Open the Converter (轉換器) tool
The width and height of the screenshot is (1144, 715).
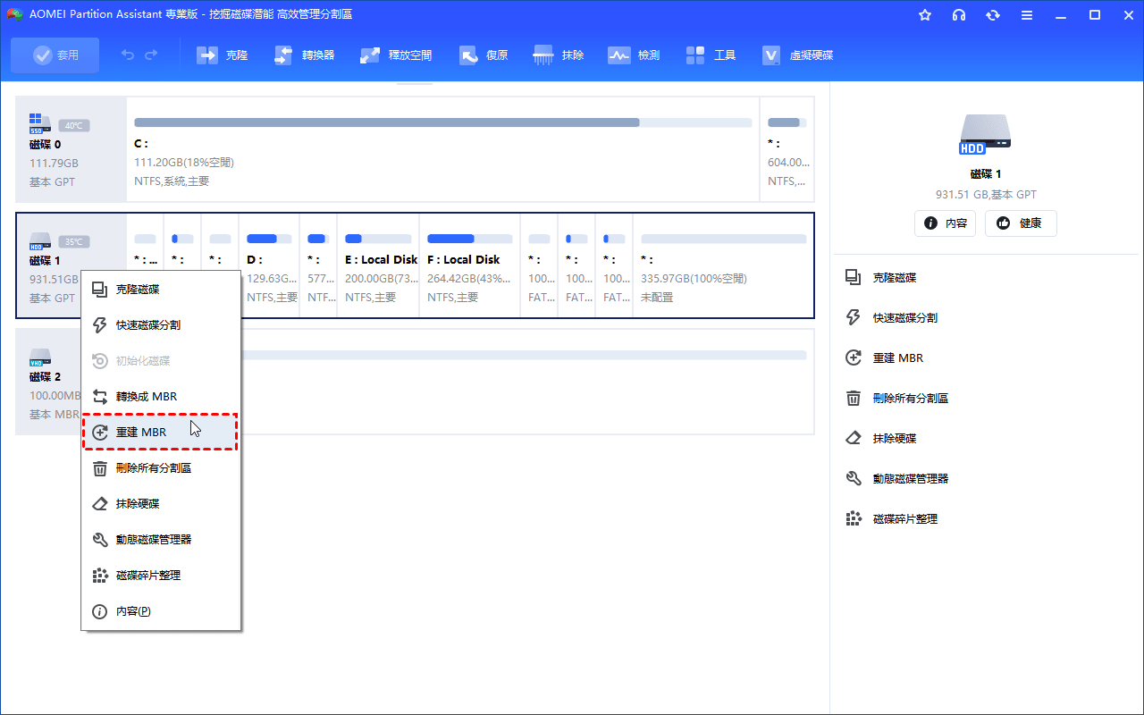tap(283, 55)
